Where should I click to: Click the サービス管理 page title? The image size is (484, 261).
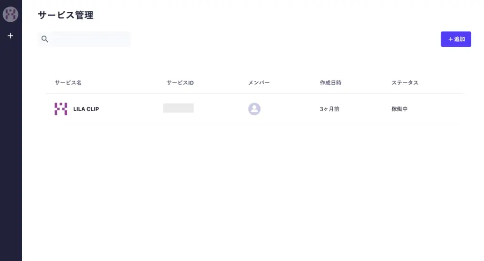coord(66,15)
